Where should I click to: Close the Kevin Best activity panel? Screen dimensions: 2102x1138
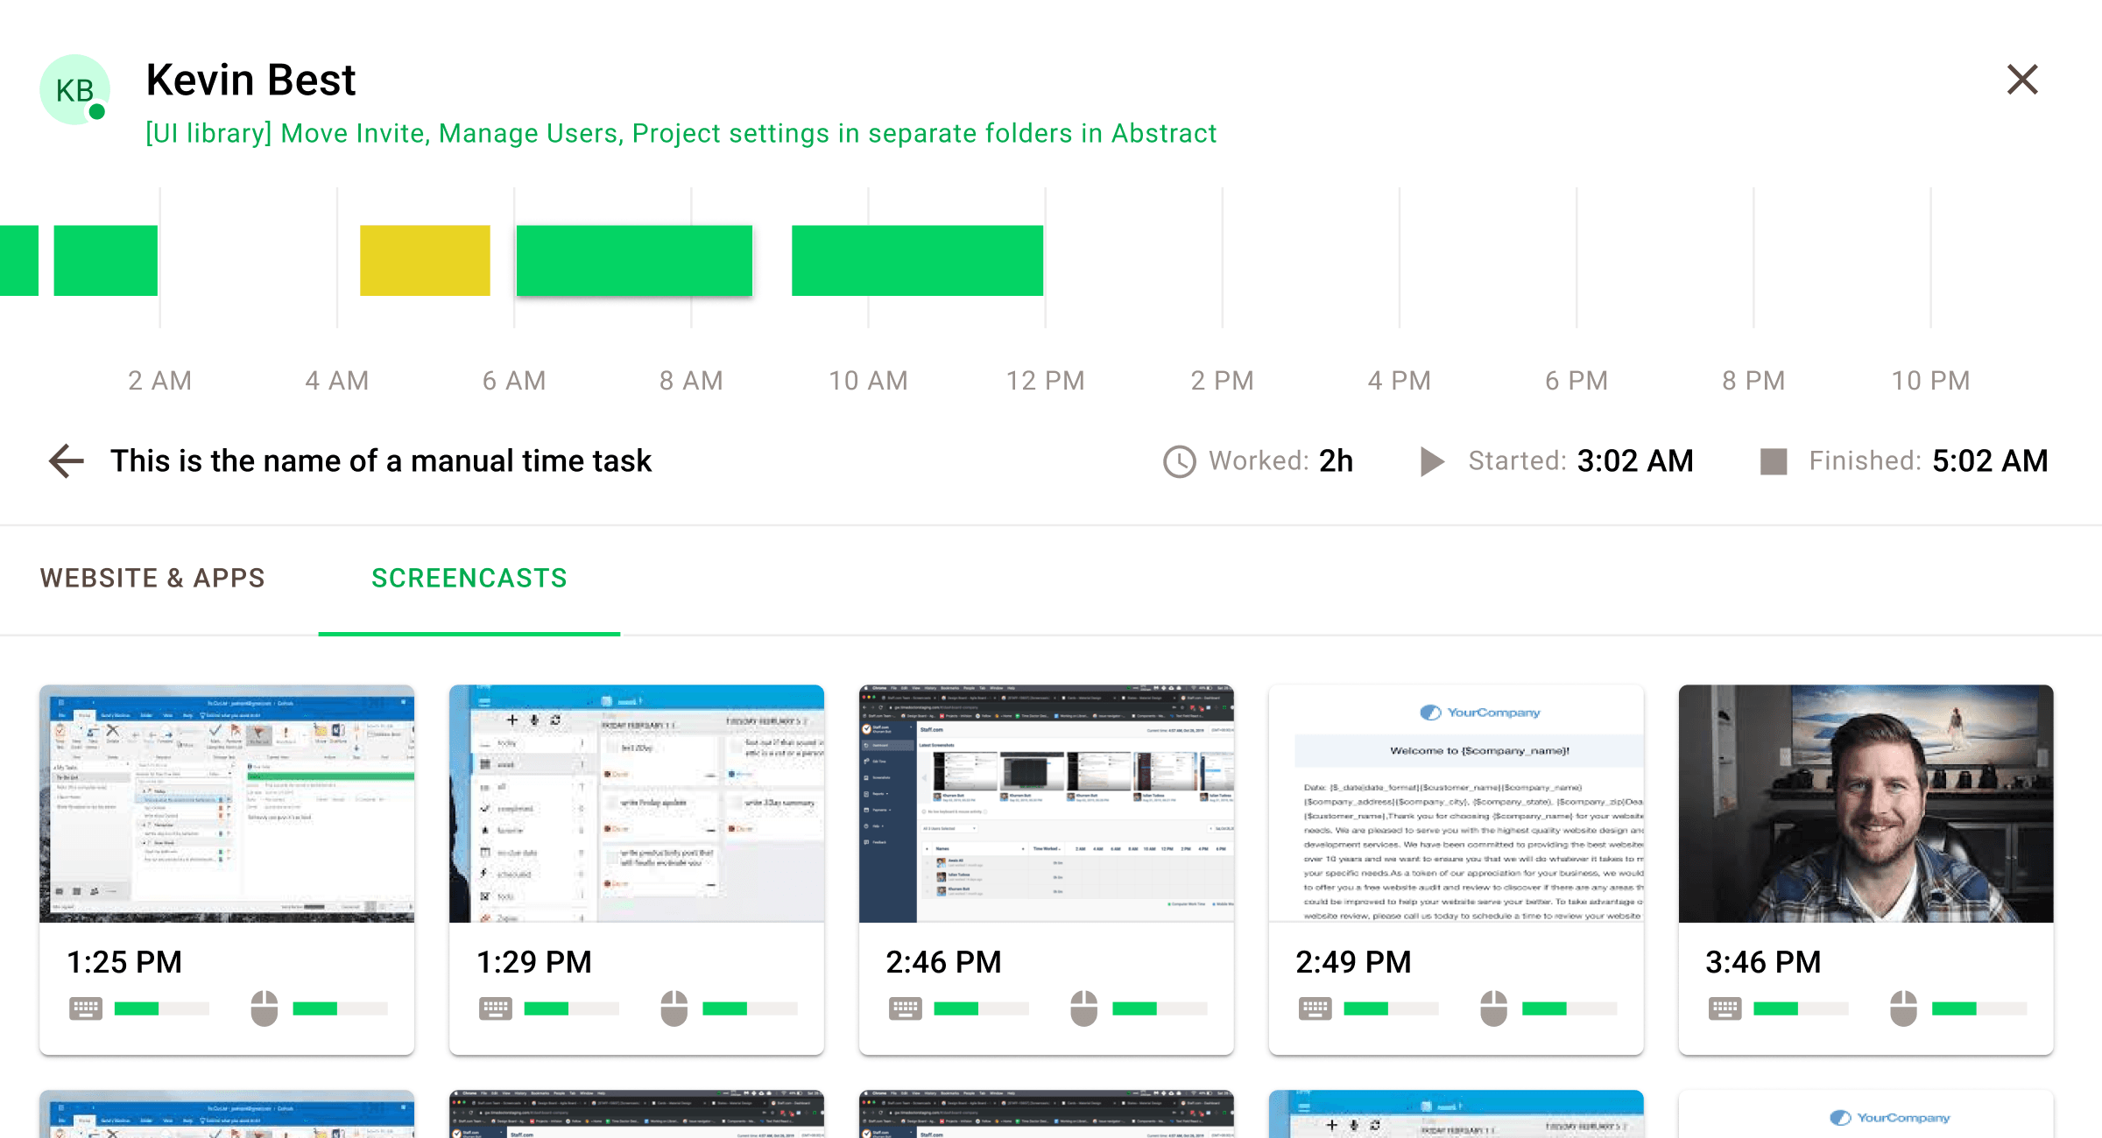click(2022, 80)
